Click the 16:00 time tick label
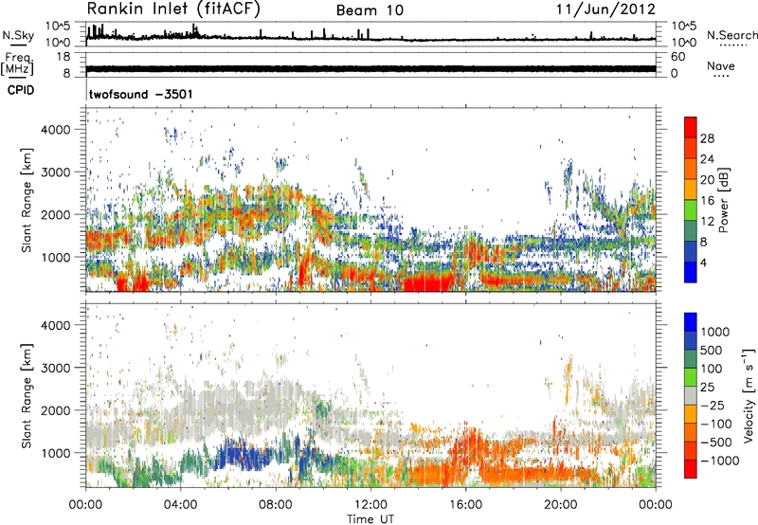This screenshot has height=525, width=758. pos(465,505)
